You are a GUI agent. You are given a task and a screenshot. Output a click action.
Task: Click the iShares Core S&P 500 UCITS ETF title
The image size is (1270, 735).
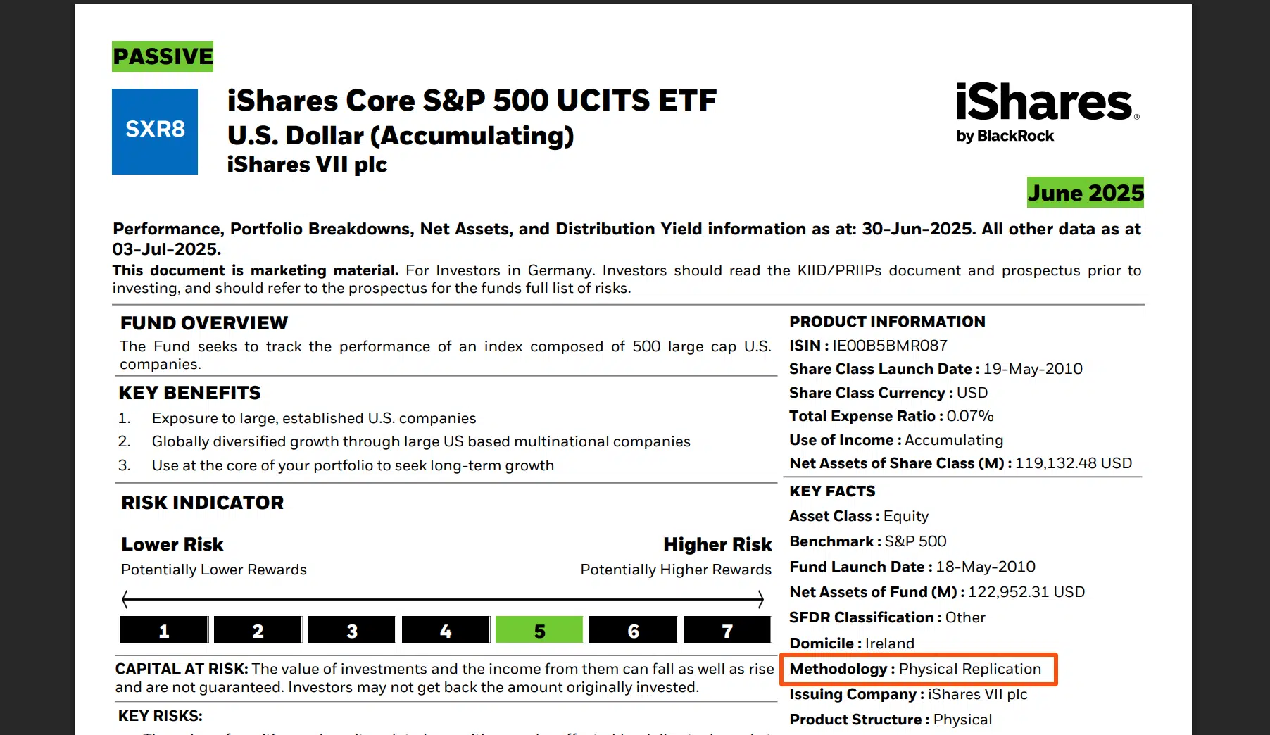pyautogui.click(x=472, y=100)
